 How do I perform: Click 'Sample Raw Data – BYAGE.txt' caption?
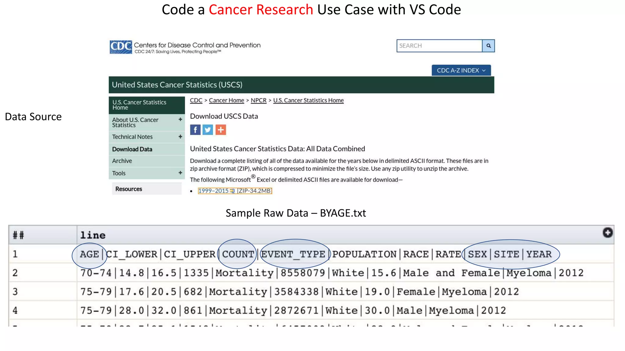296,213
